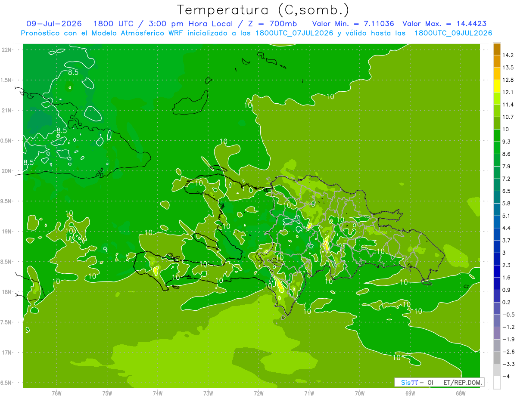Viewport: 517px width, 399px height.
Task: Click the '68W' longitude axis label
Action: click(x=461, y=393)
